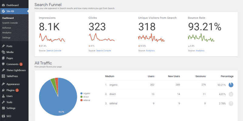The image size is (243, 121).
Task: Click the 8.1K Impressions value
Action: tap(49, 27)
